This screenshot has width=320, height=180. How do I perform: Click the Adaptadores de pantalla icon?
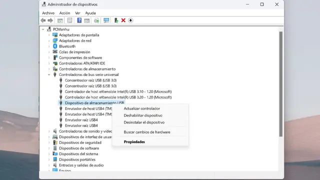pyautogui.click(x=55, y=35)
